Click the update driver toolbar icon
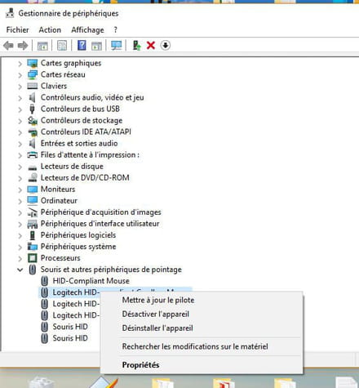Screen dimensions: 359x388 point(136,45)
